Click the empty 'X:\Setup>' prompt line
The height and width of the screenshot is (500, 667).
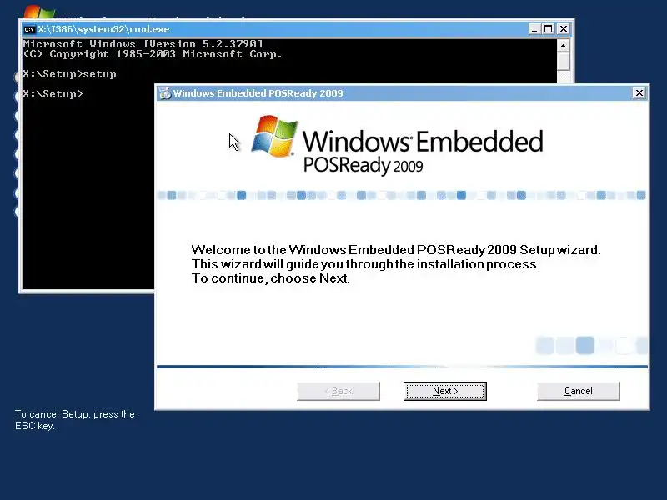[53, 94]
